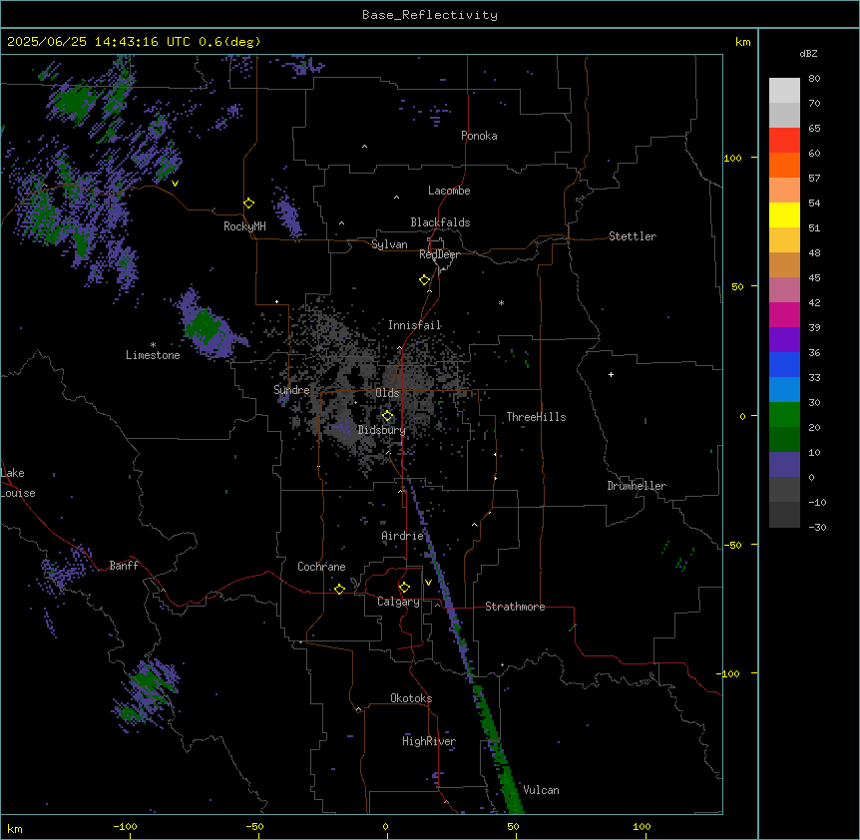Click the magenta 42 dBZ legend swatch

784,314
